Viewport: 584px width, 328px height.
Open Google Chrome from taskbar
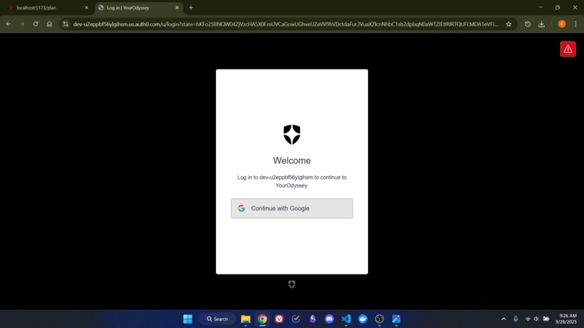262,319
